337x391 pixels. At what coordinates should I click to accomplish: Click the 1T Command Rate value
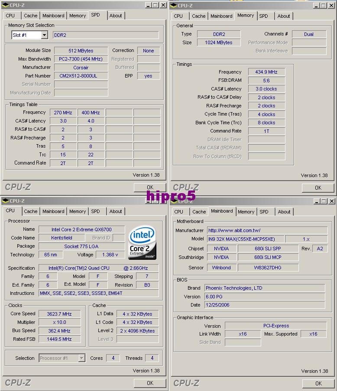(266, 131)
